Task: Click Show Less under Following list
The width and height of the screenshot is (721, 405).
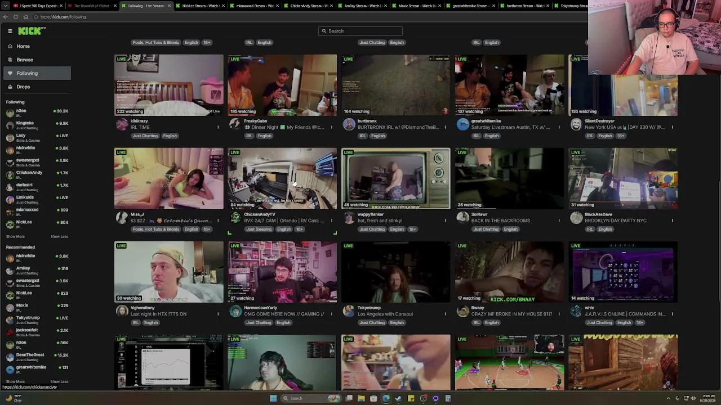Action: (x=59, y=236)
